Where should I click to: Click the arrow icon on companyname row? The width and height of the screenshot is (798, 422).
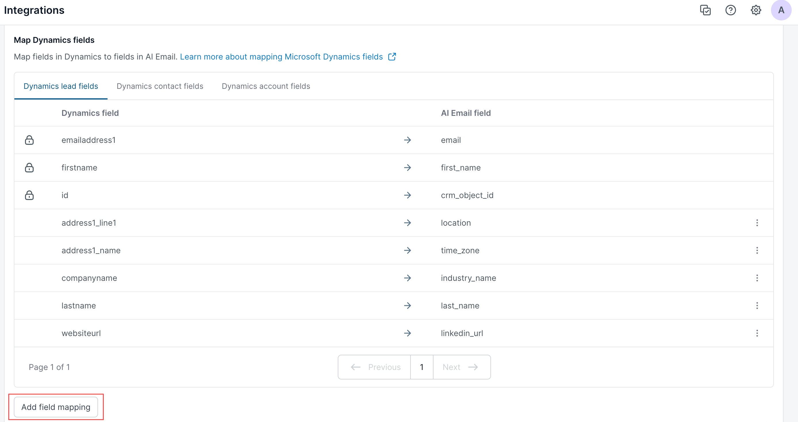[408, 278]
